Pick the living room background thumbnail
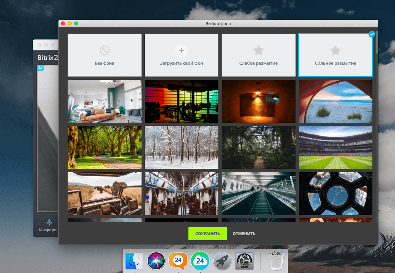The height and width of the screenshot is (273, 395). point(104,101)
